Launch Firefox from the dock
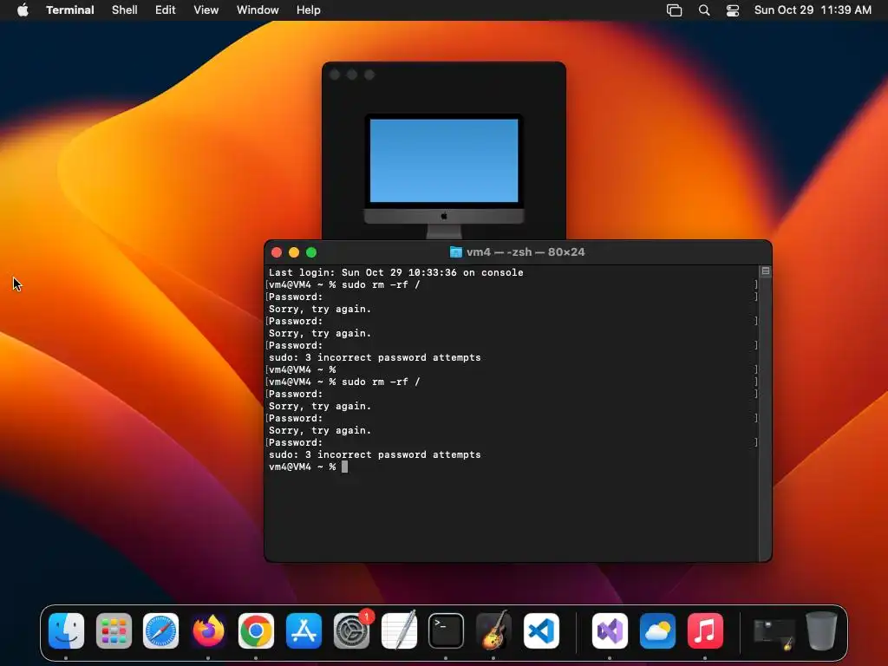This screenshot has height=666, width=888. point(208,630)
